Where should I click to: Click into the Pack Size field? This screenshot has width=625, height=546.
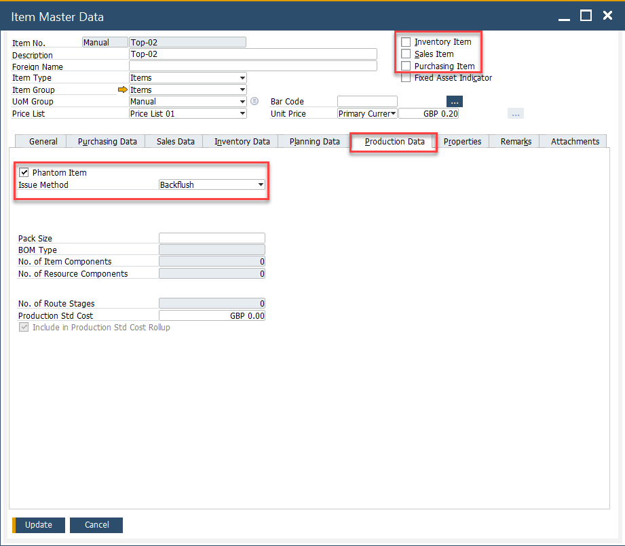point(212,238)
